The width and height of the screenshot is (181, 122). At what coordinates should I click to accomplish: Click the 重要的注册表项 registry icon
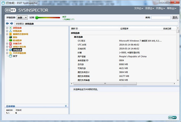pyautogui.click(x=11, y=34)
